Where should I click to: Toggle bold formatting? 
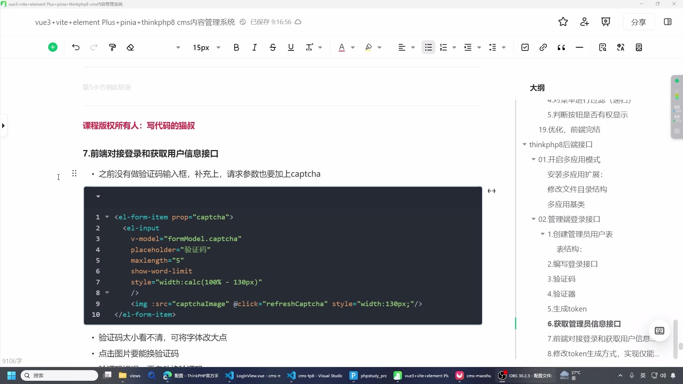237,47
